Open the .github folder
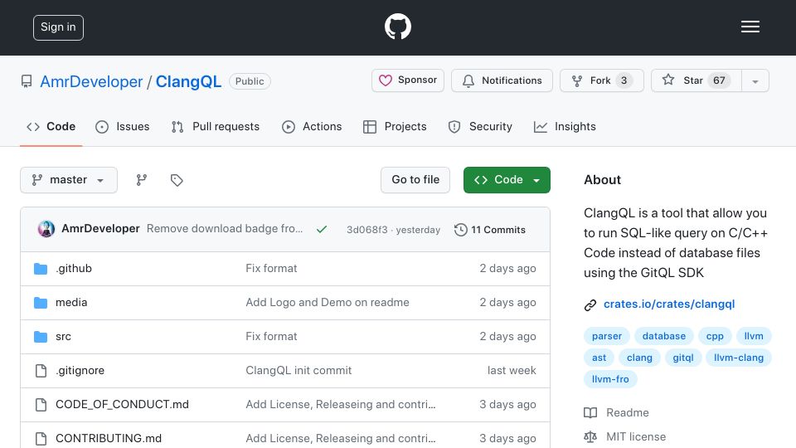Screen dimensions: 796x448 tap(74, 268)
